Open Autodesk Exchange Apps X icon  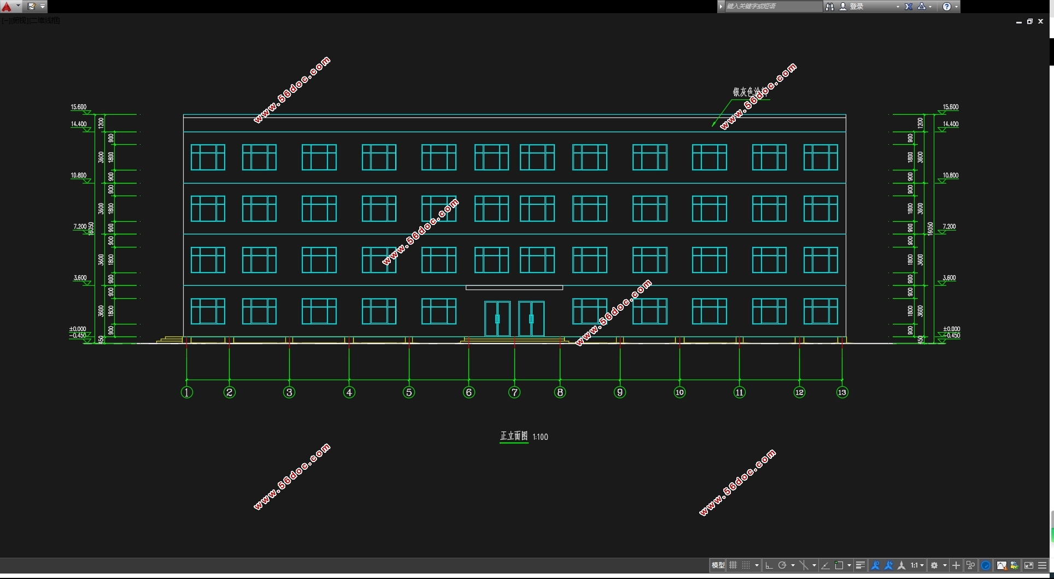point(909,7)
